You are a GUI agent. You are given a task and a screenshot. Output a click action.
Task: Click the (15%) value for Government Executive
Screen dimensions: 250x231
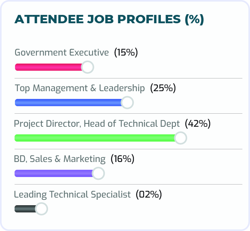pyautogui.click(x=126, y=53)
